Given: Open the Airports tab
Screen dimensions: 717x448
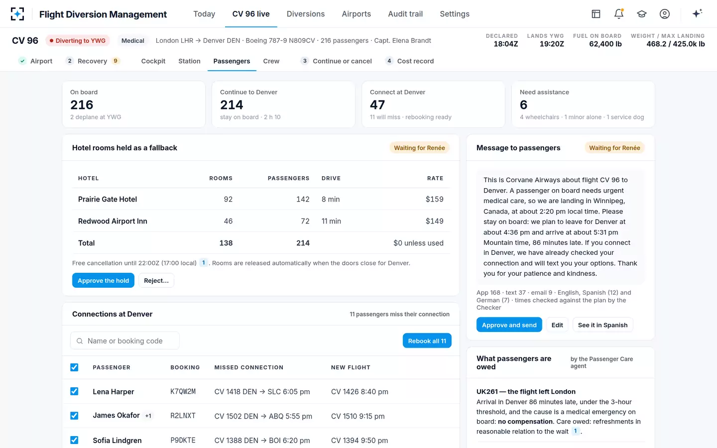Looking at the screenshot, I should pos(357,14).
